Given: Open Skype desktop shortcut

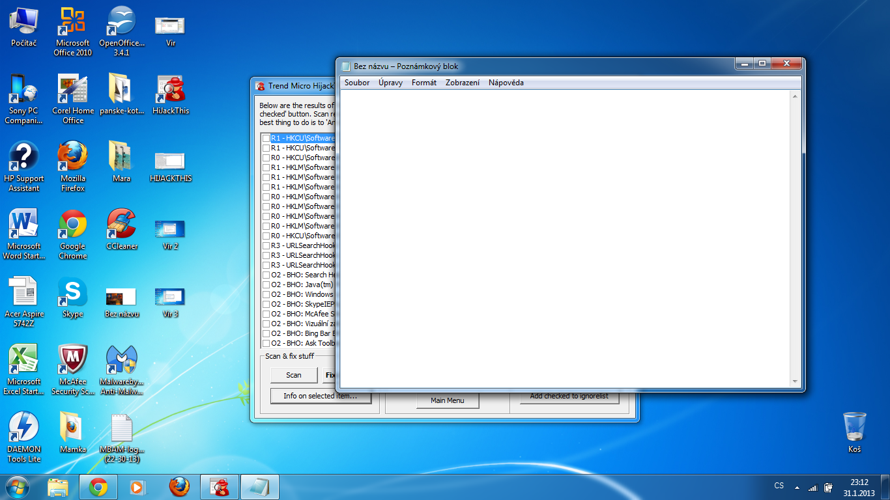Looking at the screenshot, I should (73, 292).
